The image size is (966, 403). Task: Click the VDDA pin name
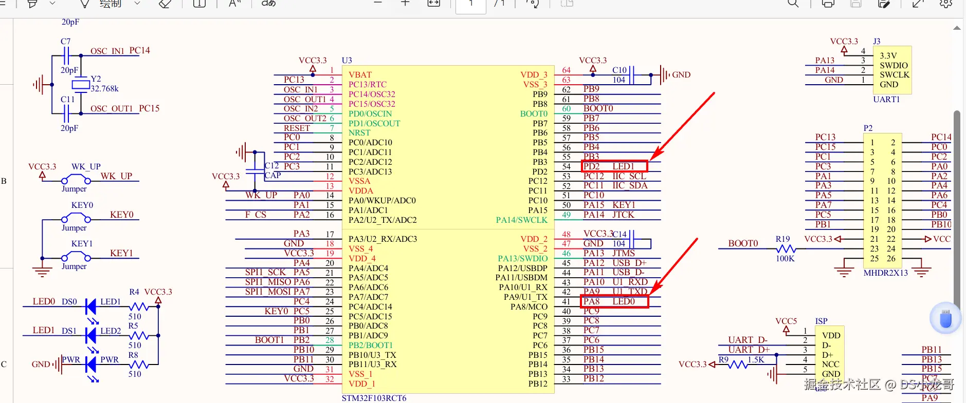361,190
